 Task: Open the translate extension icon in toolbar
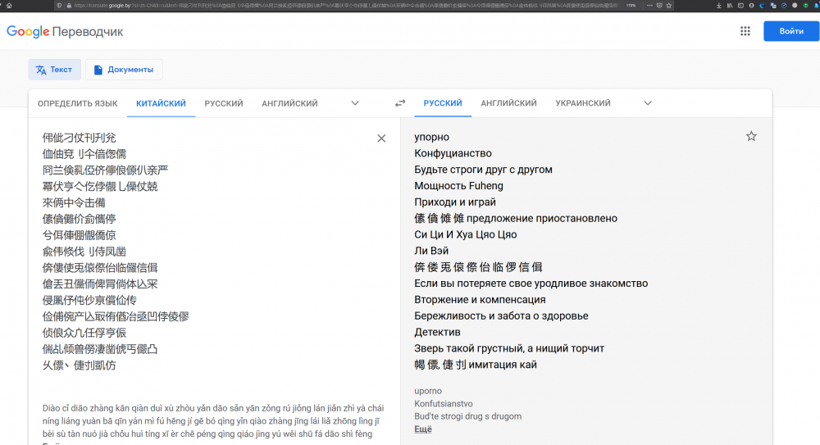tap(773, 5)
